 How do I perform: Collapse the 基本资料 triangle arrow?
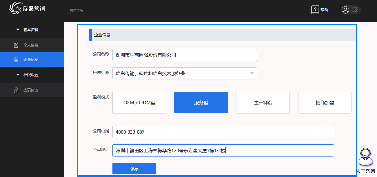pyautogui.click(x=18, y=30)
